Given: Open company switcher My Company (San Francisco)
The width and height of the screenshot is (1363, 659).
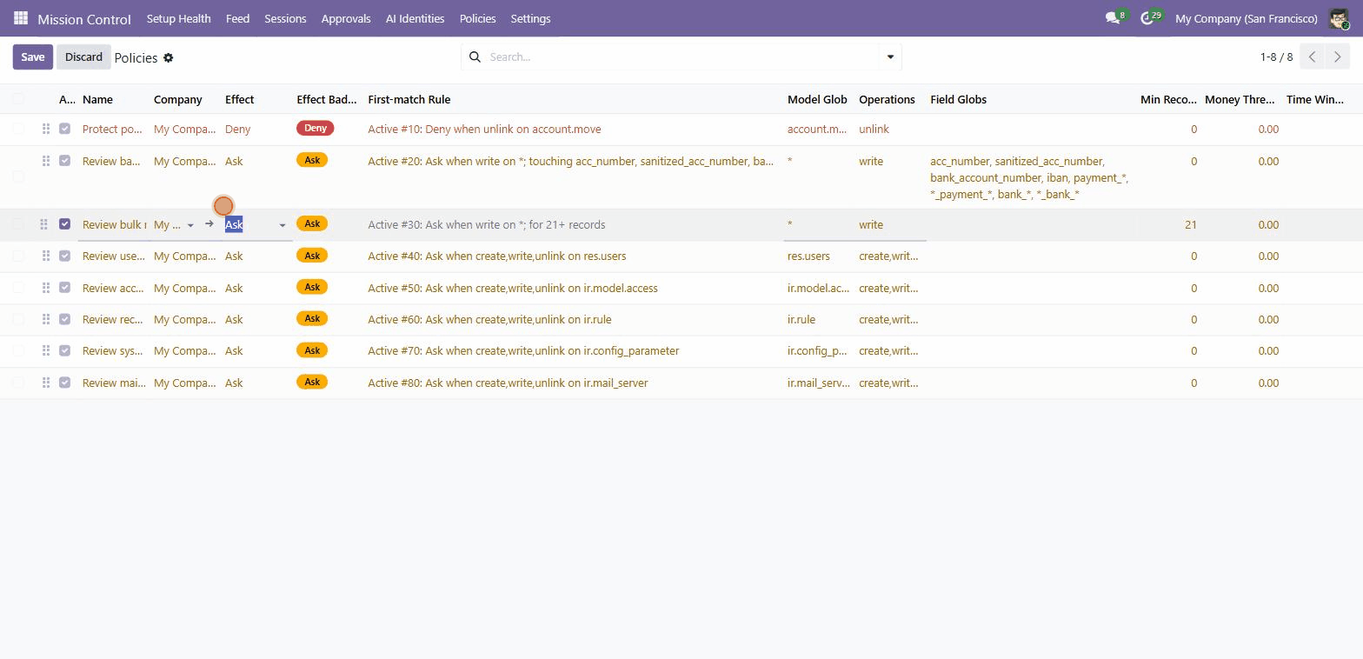Looking at the screenshot, I should click(1246, 18).
